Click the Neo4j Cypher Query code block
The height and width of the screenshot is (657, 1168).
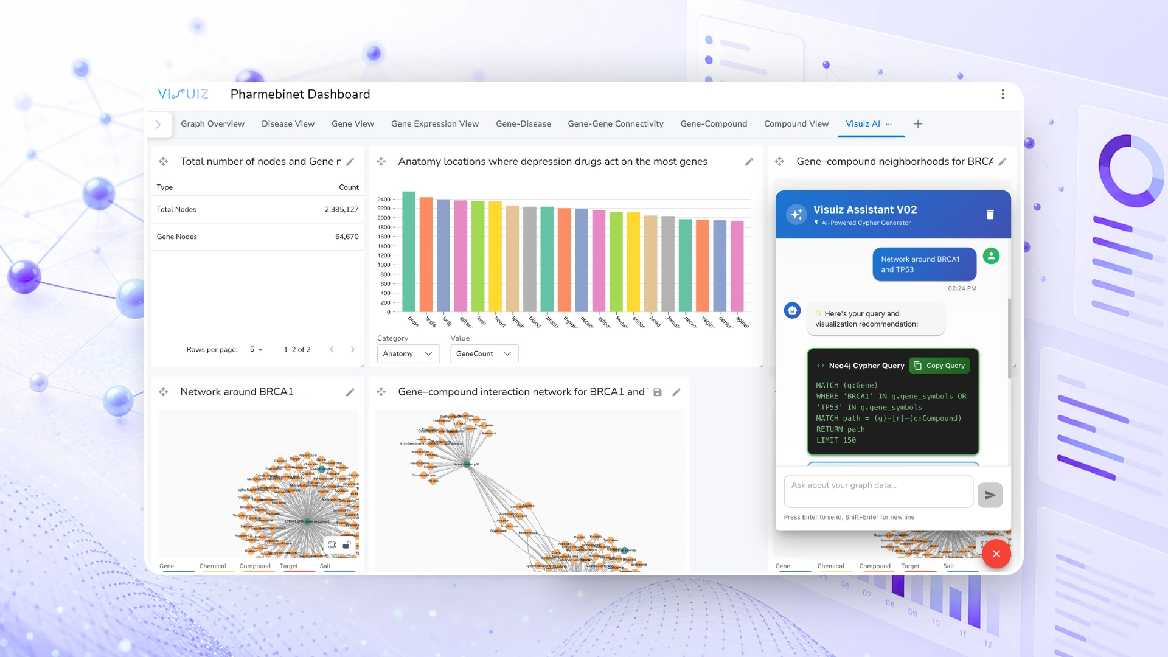coord(893,401)
